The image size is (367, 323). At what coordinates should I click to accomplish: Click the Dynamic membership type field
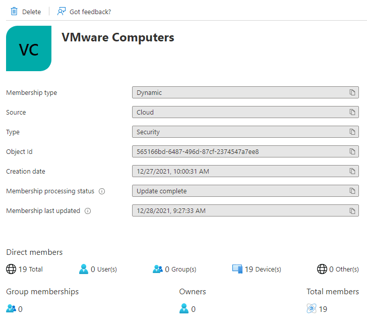pos(246,92)
